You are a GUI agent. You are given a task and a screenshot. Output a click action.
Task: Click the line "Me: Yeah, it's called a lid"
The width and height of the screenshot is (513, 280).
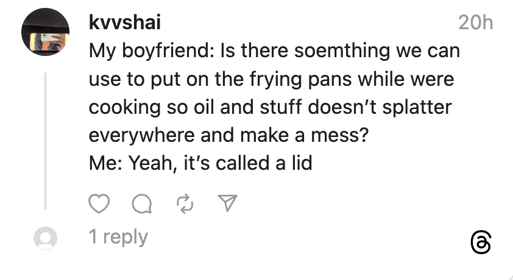click(x=200, y=163)
